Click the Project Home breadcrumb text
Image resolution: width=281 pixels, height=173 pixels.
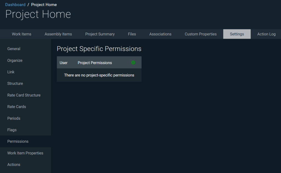point(44,5)
